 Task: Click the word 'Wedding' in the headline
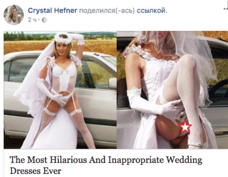point(184,160)
